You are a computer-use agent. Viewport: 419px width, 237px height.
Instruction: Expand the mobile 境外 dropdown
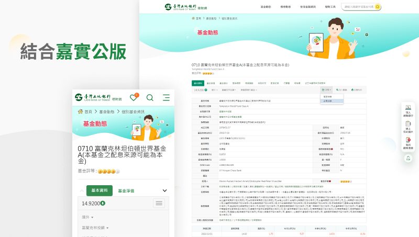[x=87, y=216]
